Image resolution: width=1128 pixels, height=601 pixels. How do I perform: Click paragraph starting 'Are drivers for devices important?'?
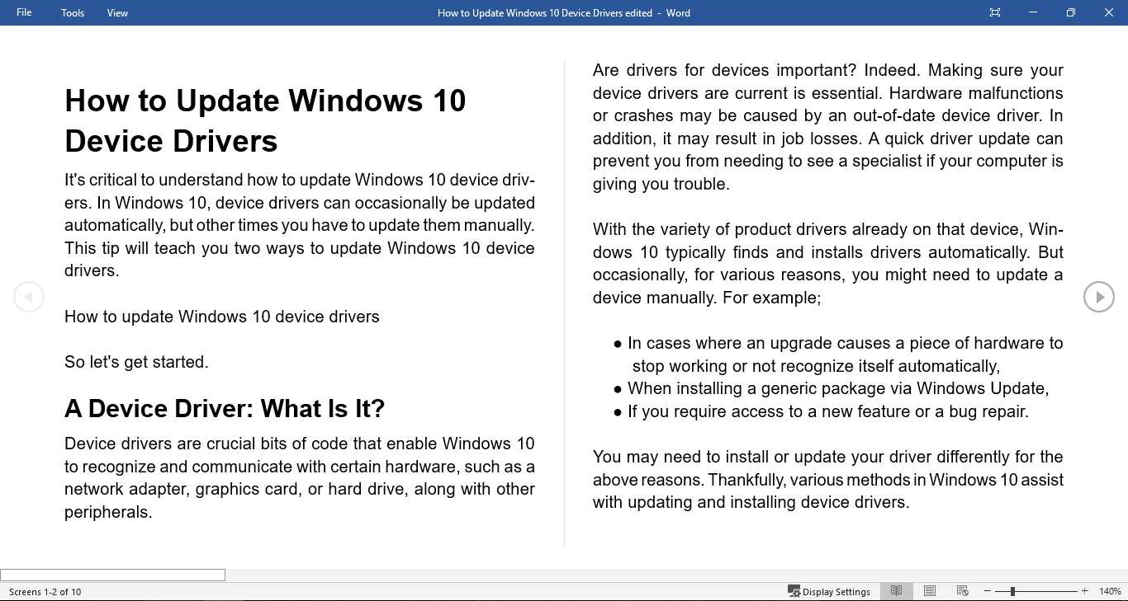tap(828, 127)
